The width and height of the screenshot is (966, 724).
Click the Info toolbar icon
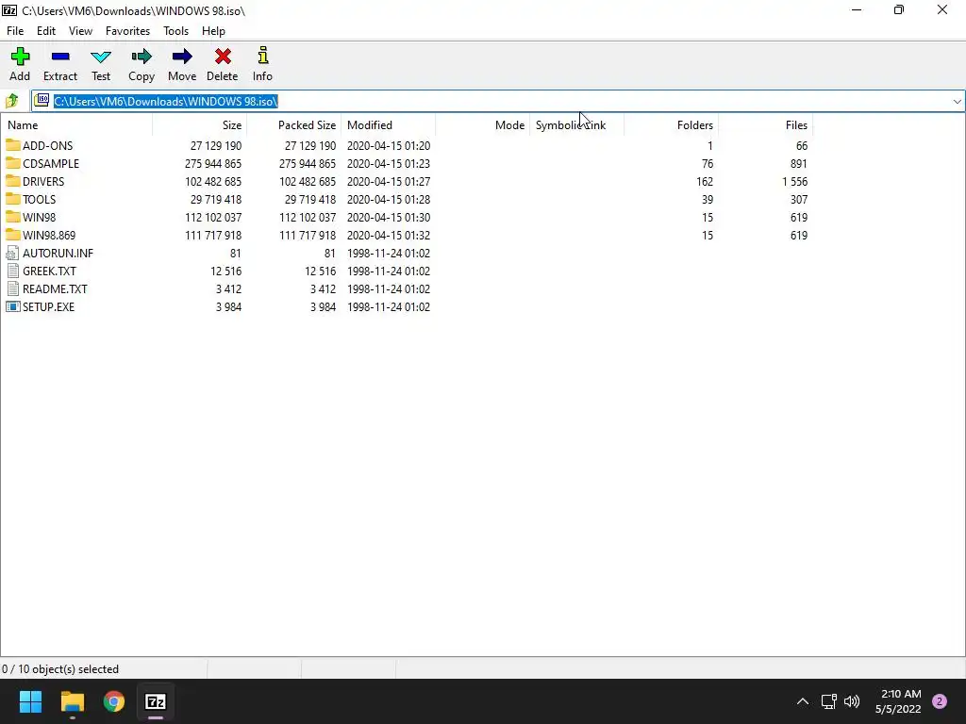coord(263,56)
